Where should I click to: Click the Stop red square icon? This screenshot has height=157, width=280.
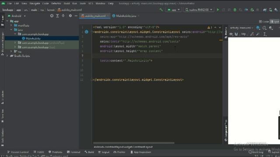[x=258, y=10]
